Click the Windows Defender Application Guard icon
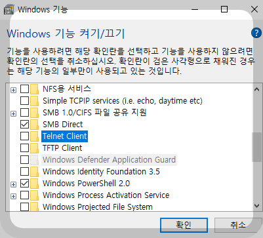The image size is (263, 238). pyautogui.click(x=34, y=160)
